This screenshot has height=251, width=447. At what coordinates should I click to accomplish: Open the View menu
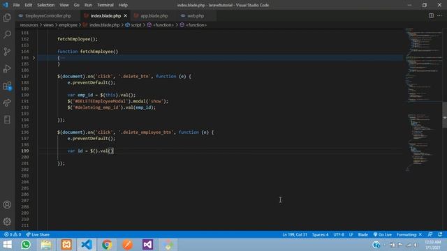(x=64, y=5)
